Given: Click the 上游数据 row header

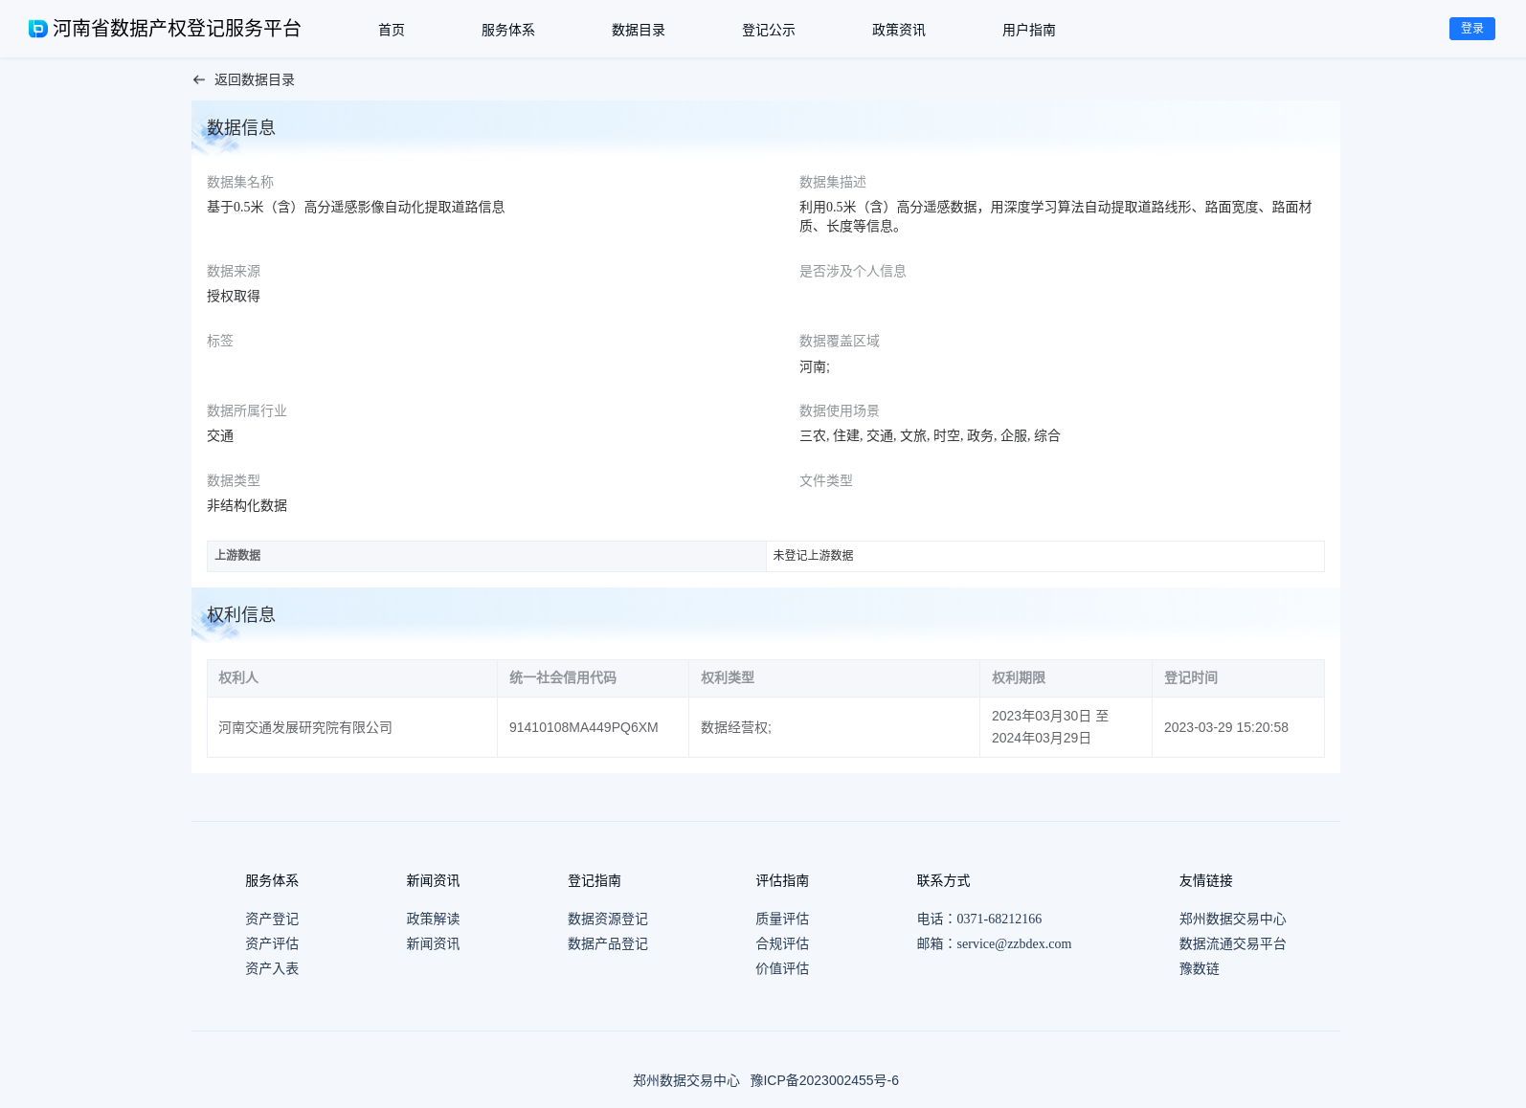Looking at the screenshot, I should pos(486,556).
